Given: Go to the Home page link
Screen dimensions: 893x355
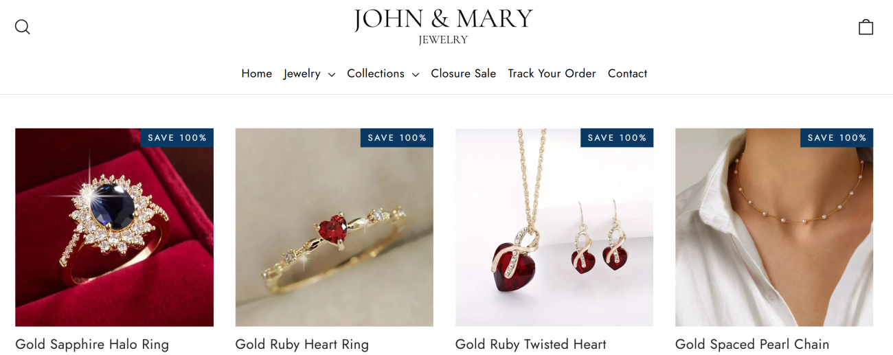Looking at the screenshot, I should 257,73.
